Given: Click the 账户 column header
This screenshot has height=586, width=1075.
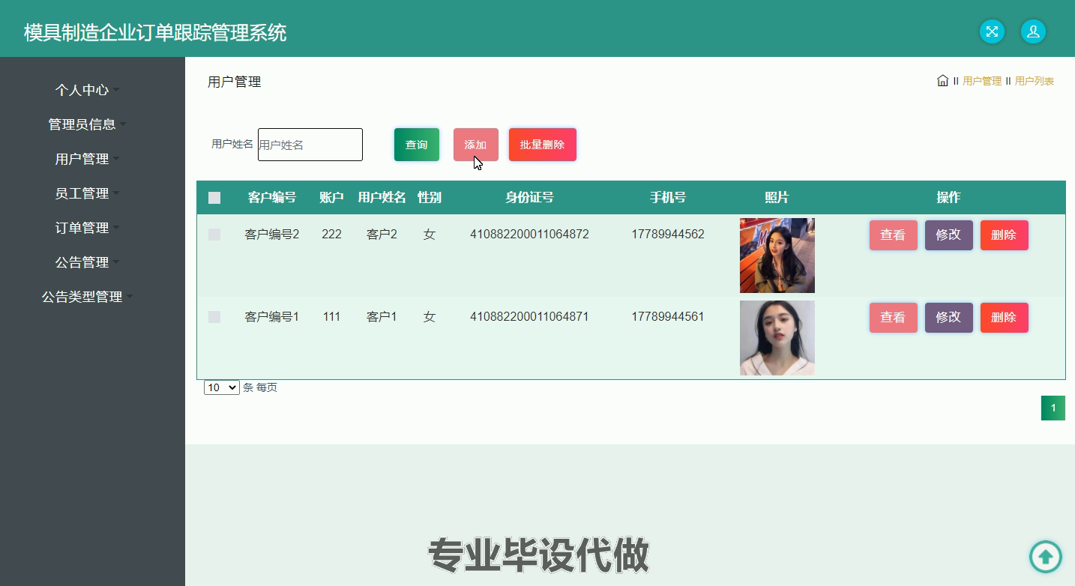Looking at the screenshot, I should [331, 198].
